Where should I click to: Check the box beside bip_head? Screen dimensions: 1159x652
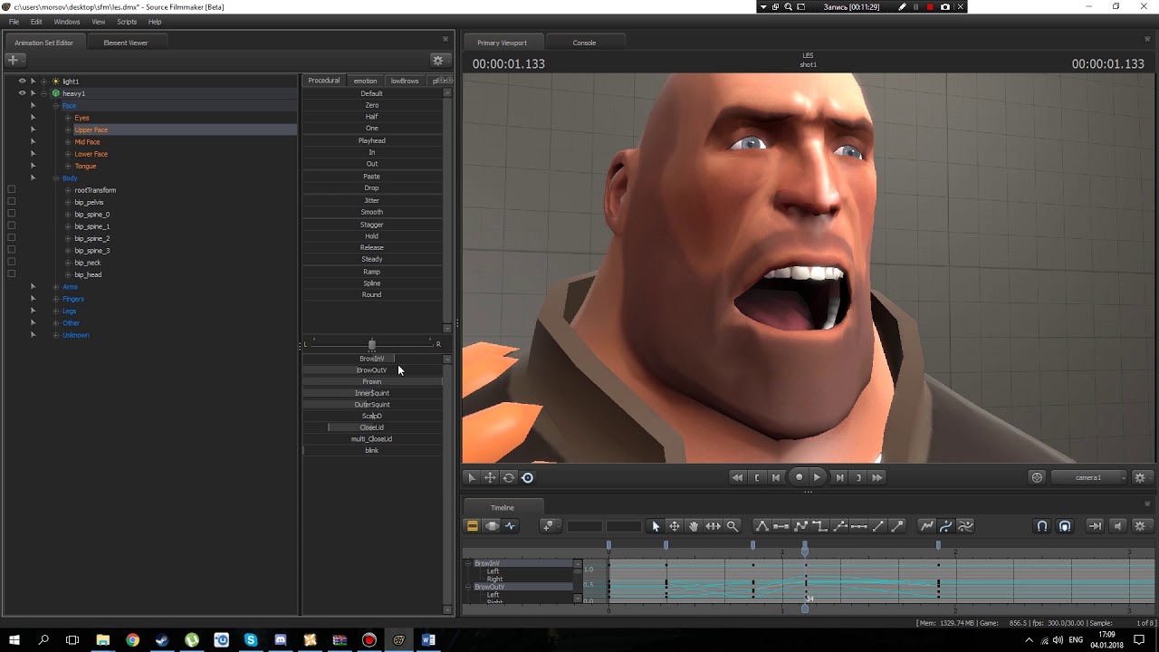(11, 274)
